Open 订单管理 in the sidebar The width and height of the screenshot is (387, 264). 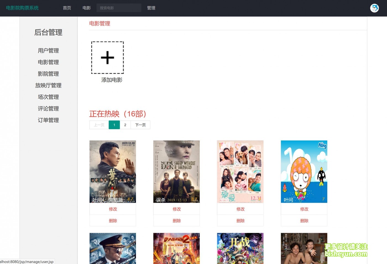click(48, 120)
